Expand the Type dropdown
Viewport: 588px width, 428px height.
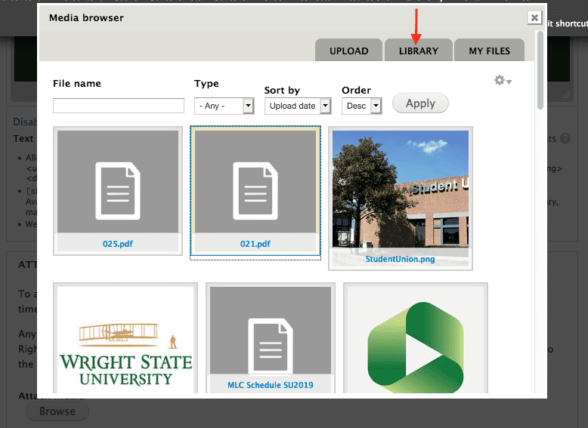point(224,106)
